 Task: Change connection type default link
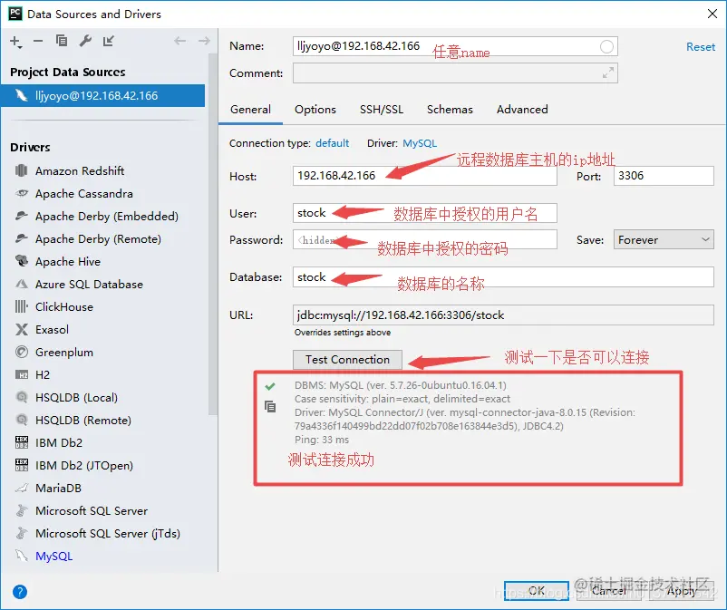pyautogui.click(x=332, y=143)
